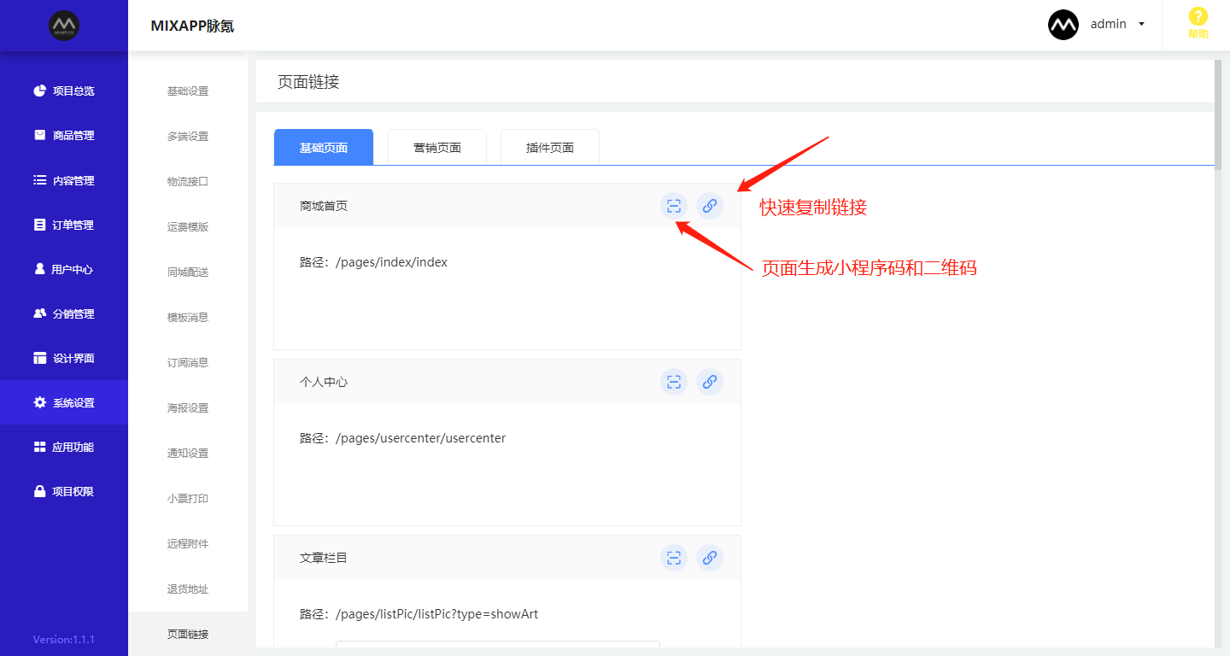Open 订单管理 in the main sidebar

[64, 225]
